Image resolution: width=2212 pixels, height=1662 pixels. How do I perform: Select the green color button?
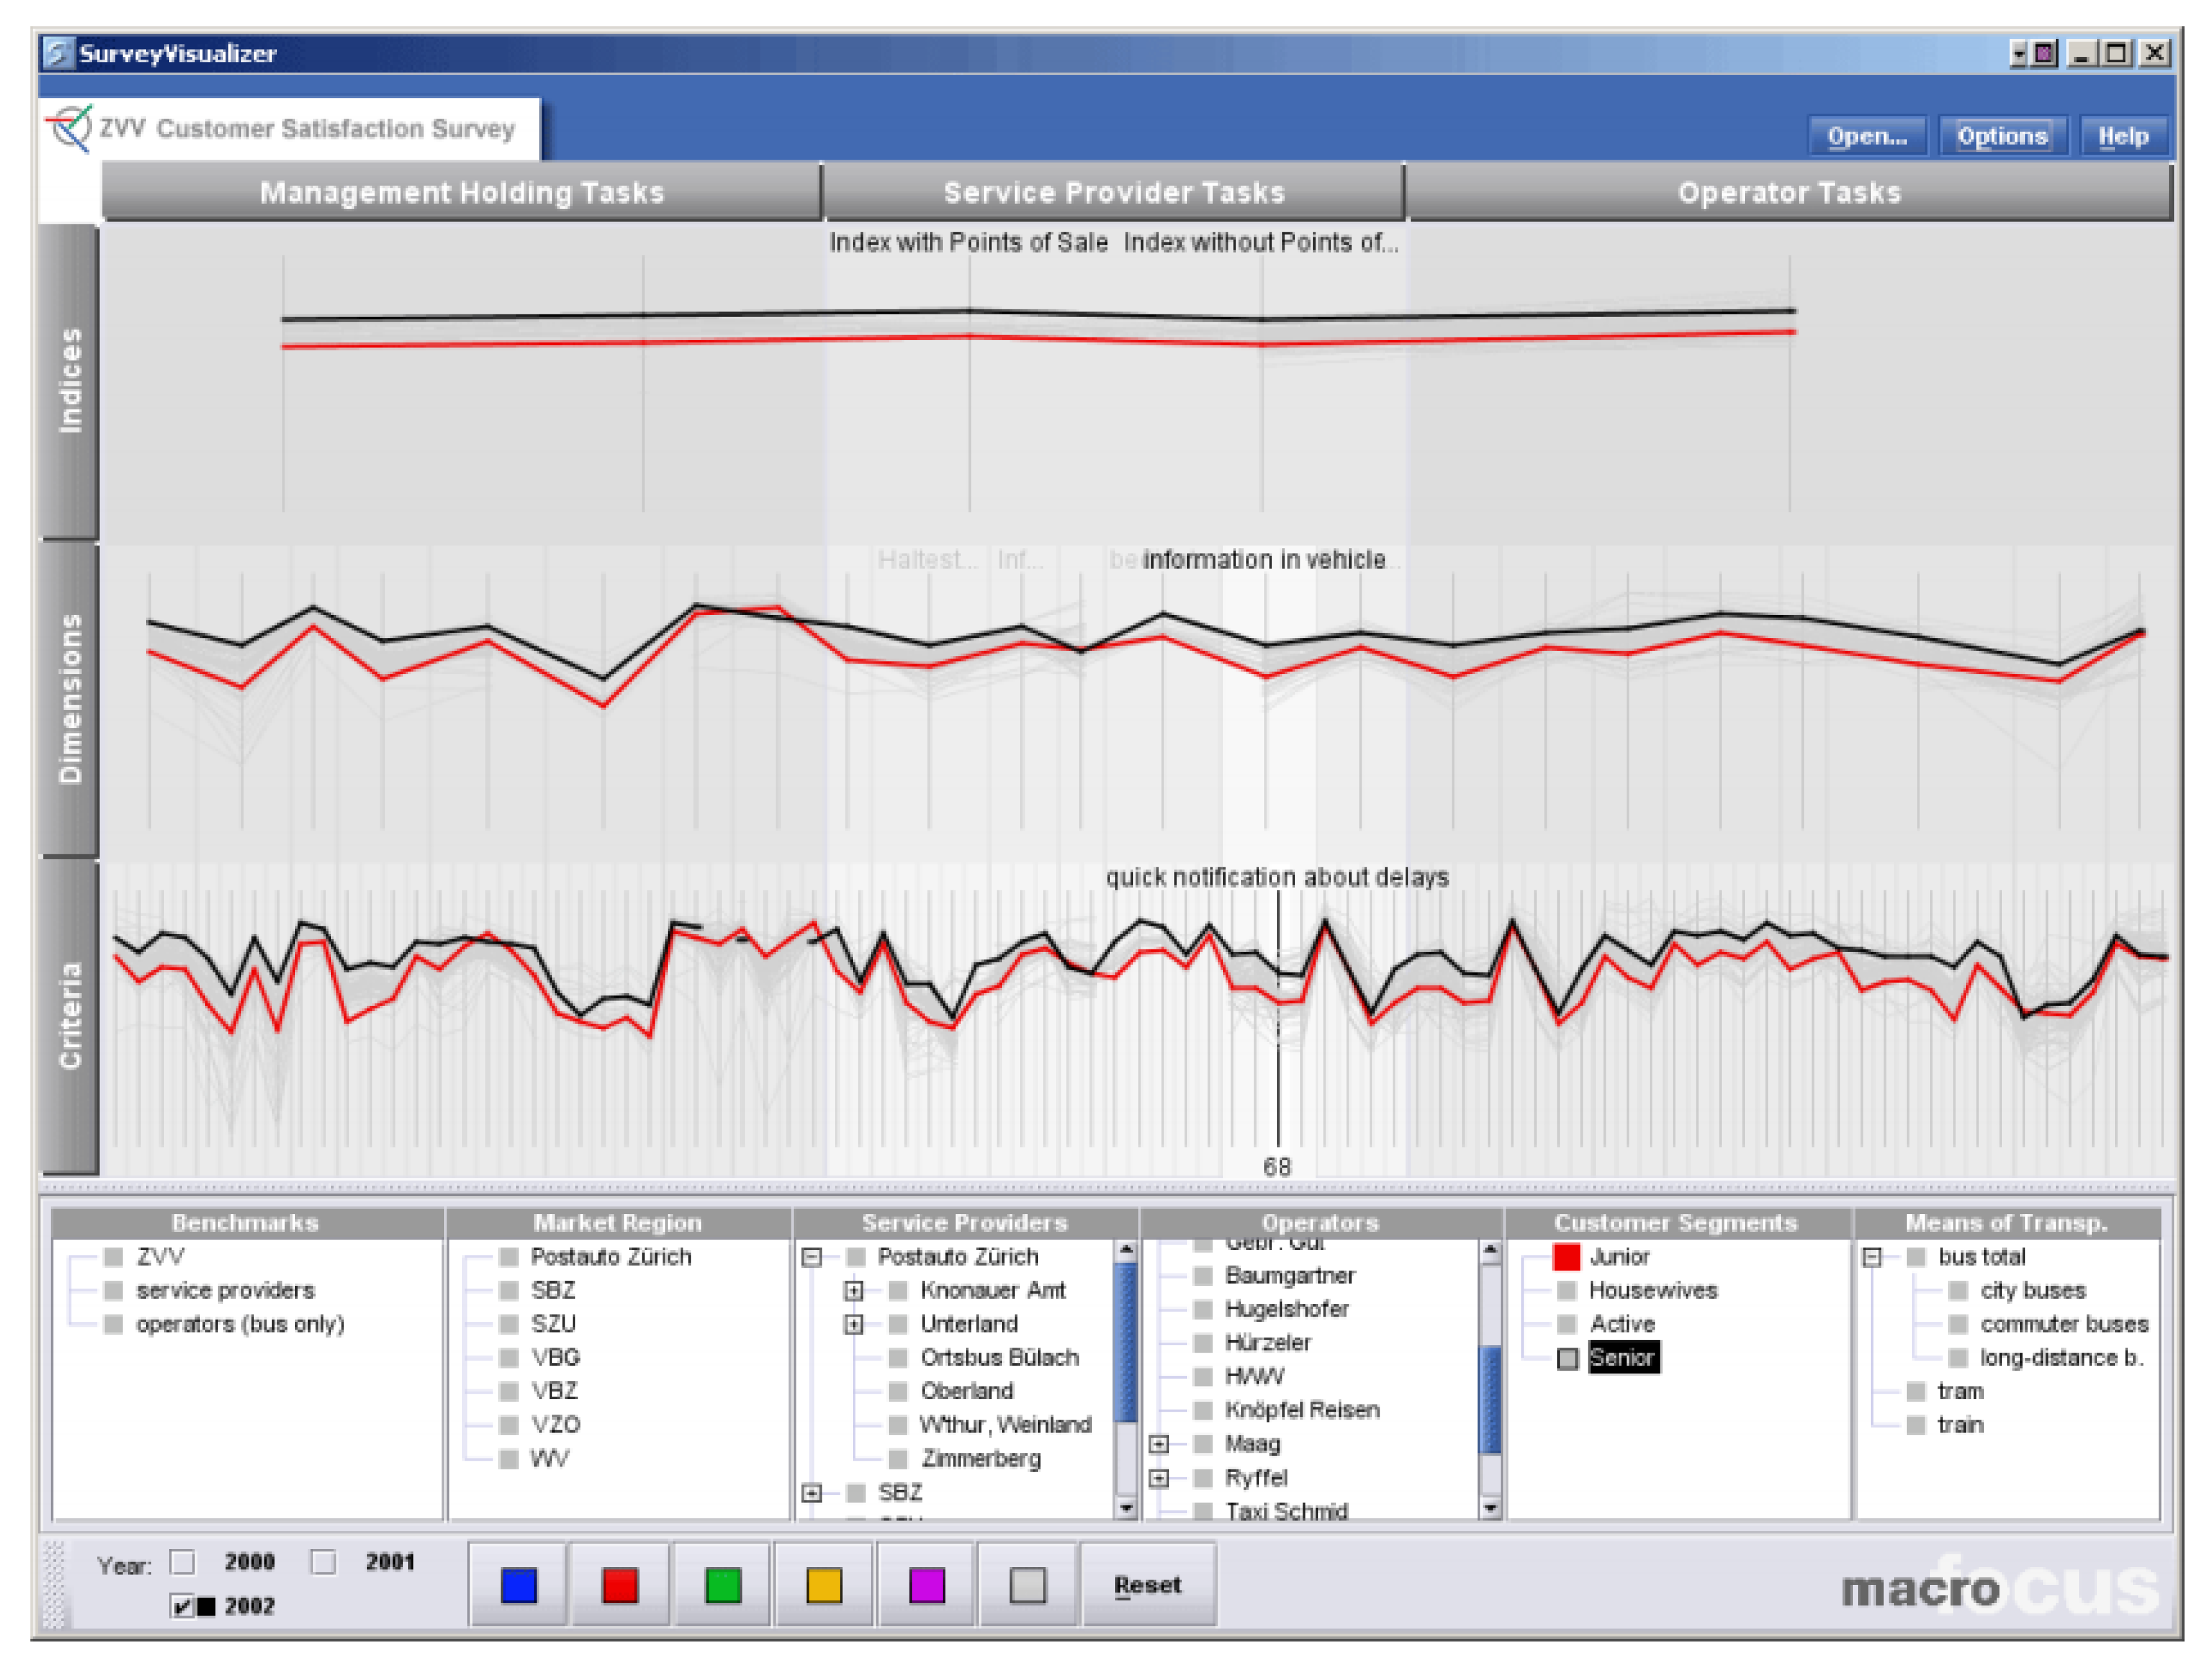click(722, 1585)
